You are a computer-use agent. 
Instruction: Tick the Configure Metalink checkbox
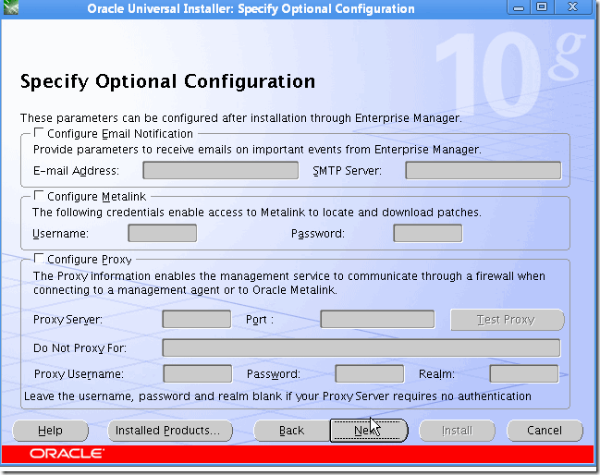pyautogui.click(x=38, y=196)
